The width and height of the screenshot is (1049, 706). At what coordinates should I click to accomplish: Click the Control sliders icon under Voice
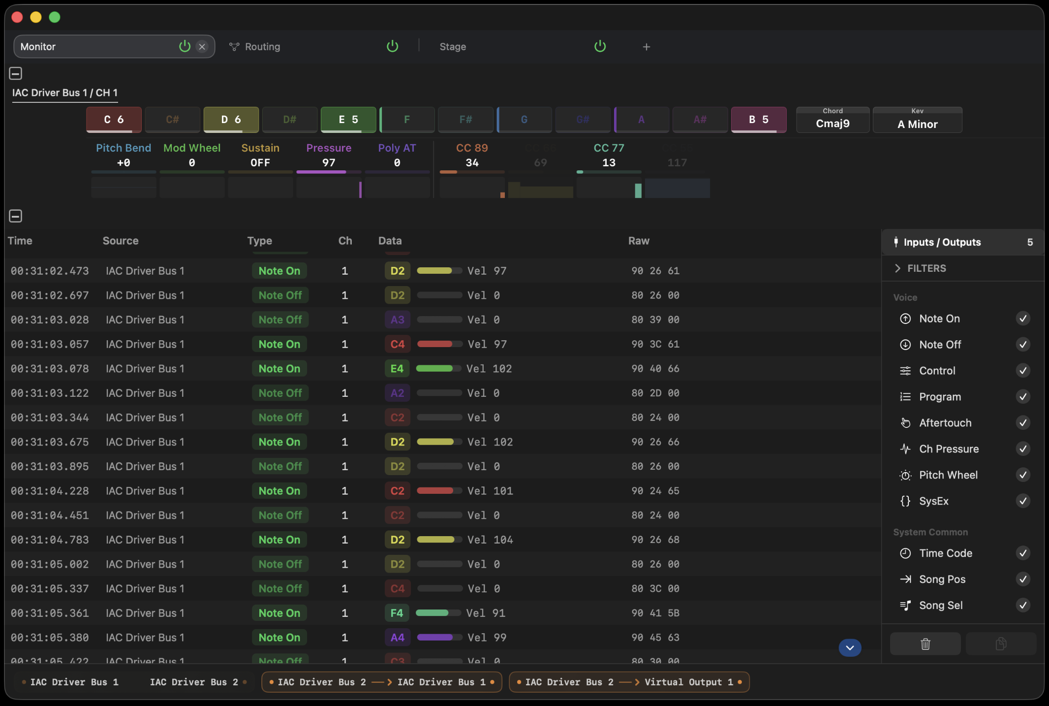point(905,370)
